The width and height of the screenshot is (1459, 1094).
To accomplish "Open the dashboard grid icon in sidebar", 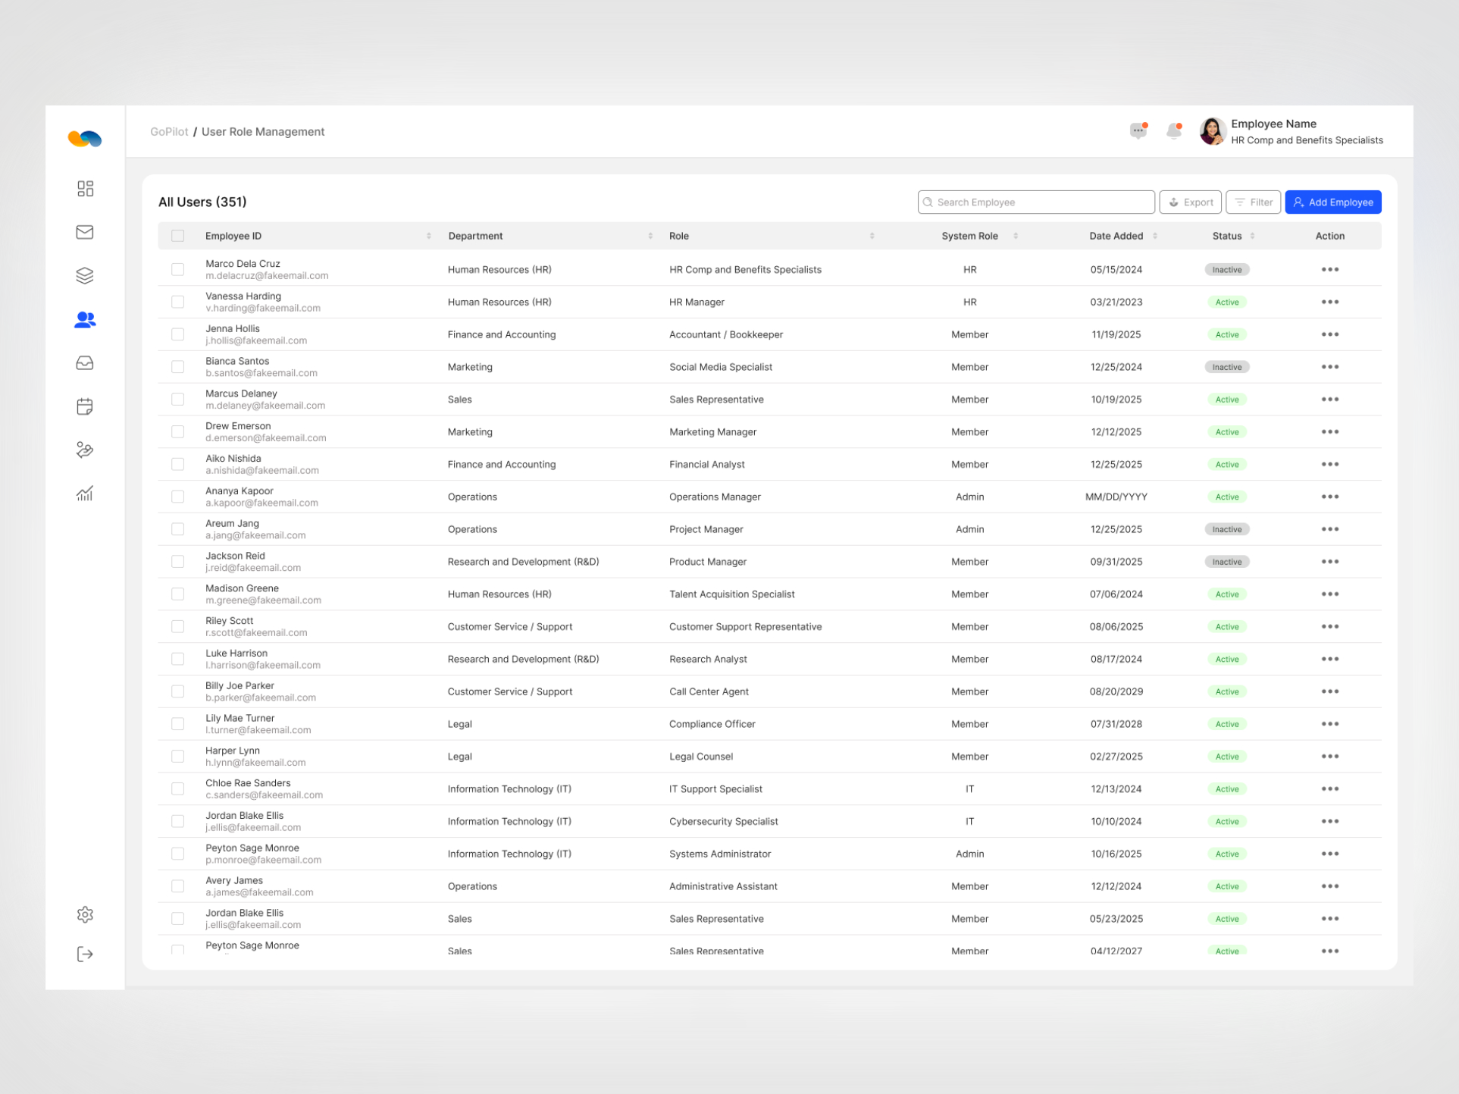I will pyautogui.click(x=85, y=188).
